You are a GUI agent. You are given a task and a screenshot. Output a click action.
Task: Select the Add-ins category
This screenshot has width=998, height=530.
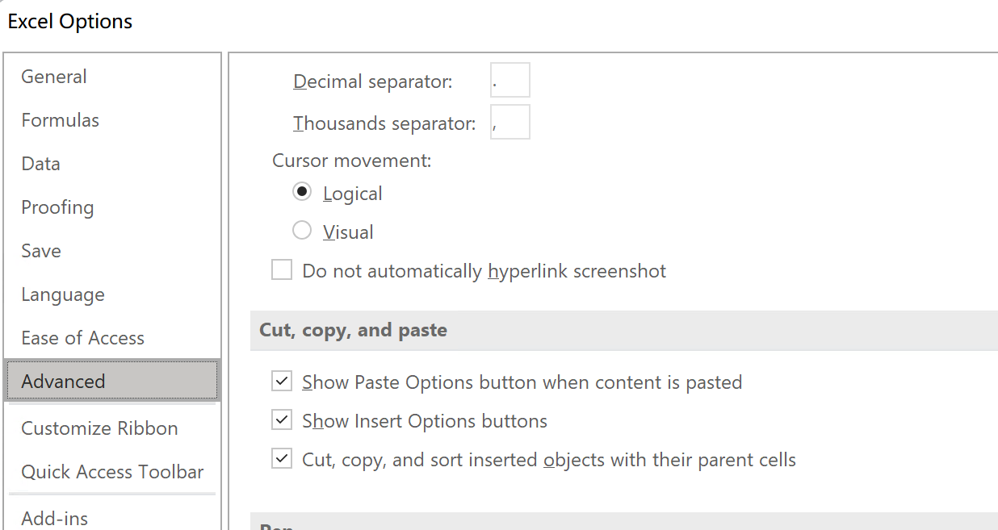[55, 518]
